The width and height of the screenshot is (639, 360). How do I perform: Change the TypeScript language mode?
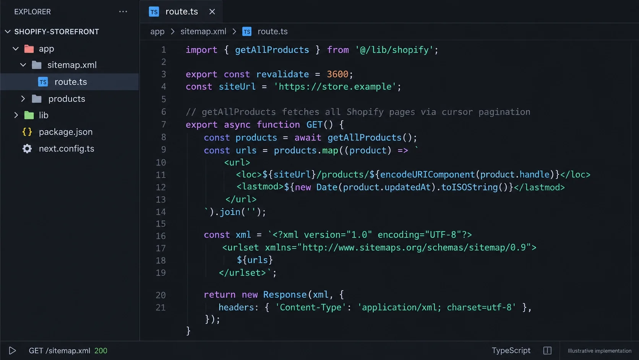(511, 350)
